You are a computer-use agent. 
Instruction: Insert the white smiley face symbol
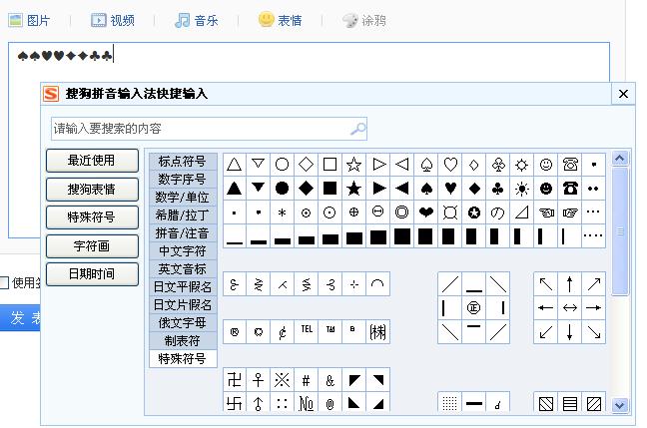point(546,165)
